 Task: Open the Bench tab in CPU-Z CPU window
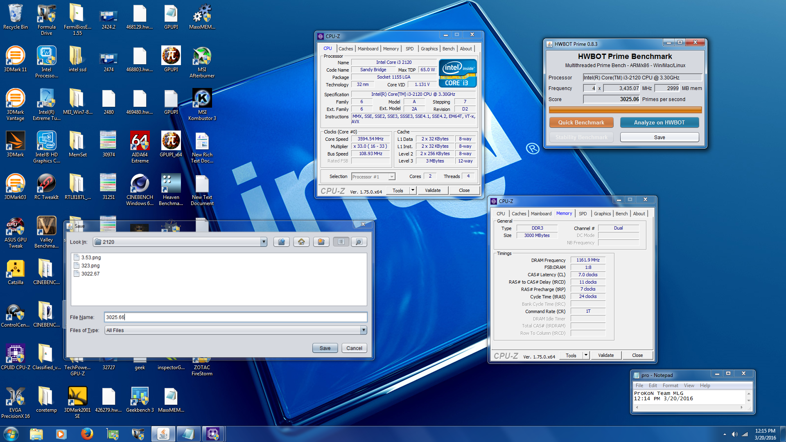point(448,49)
